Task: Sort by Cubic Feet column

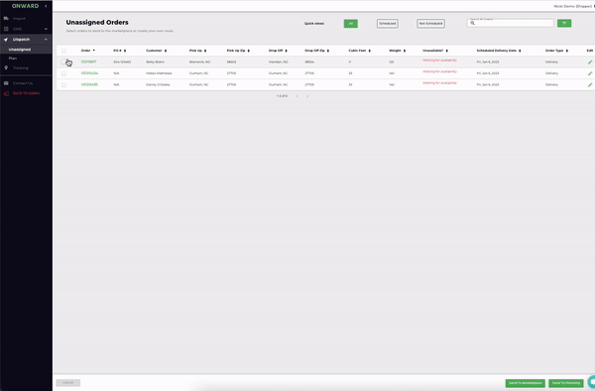Action: pos(369,51)
